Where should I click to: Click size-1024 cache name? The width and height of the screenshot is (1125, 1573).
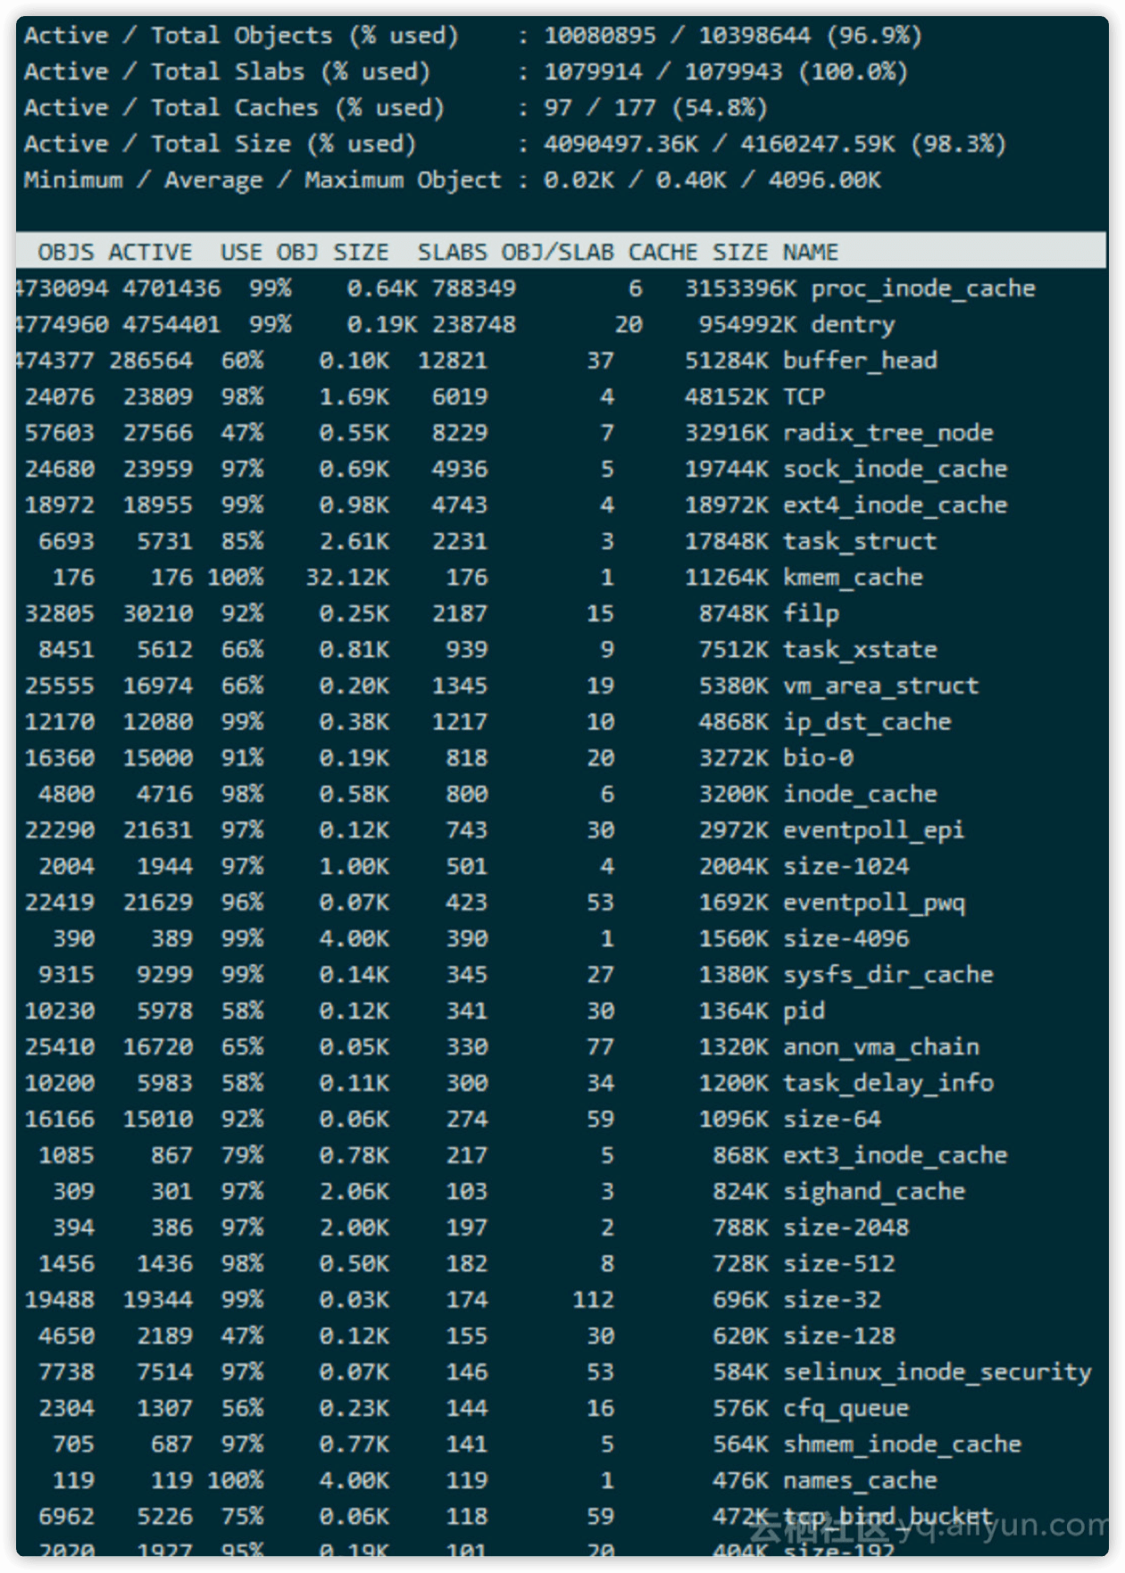846,867
